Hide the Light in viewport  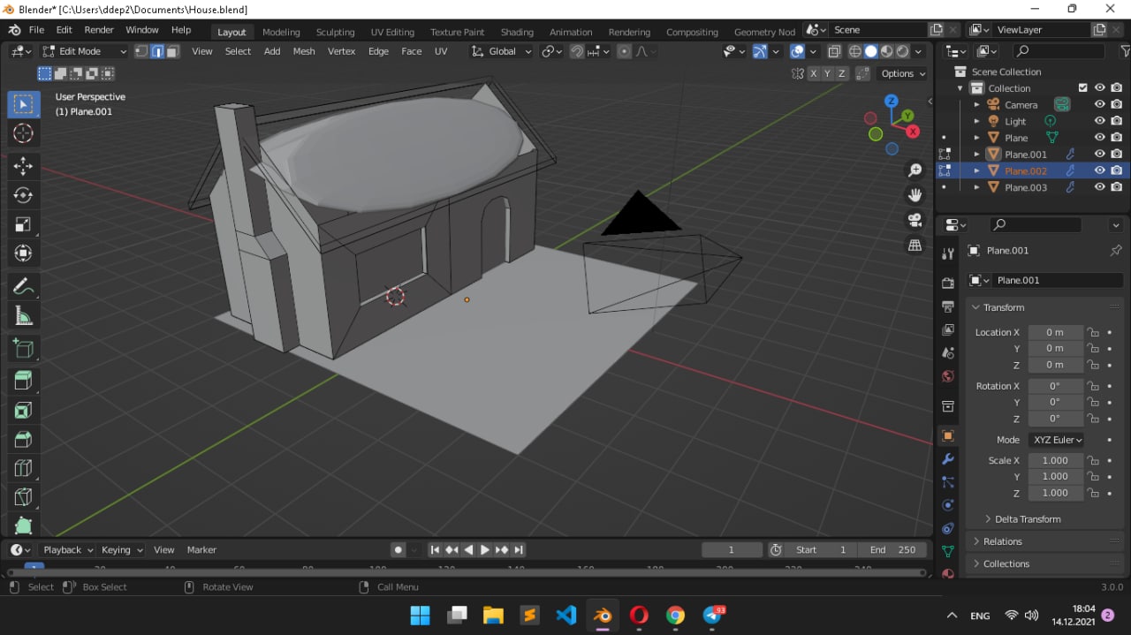point(1100,121)
